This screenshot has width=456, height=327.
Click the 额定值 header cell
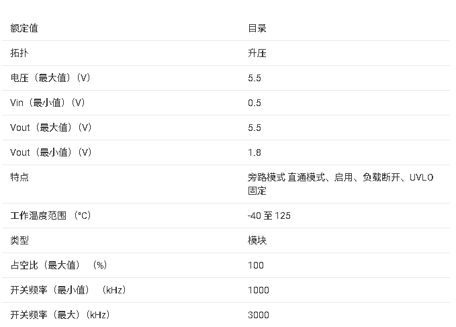point(24,28)
